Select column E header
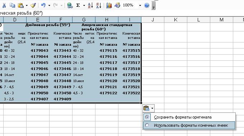This screenshot has height=136, width=244. pos(38,20)
